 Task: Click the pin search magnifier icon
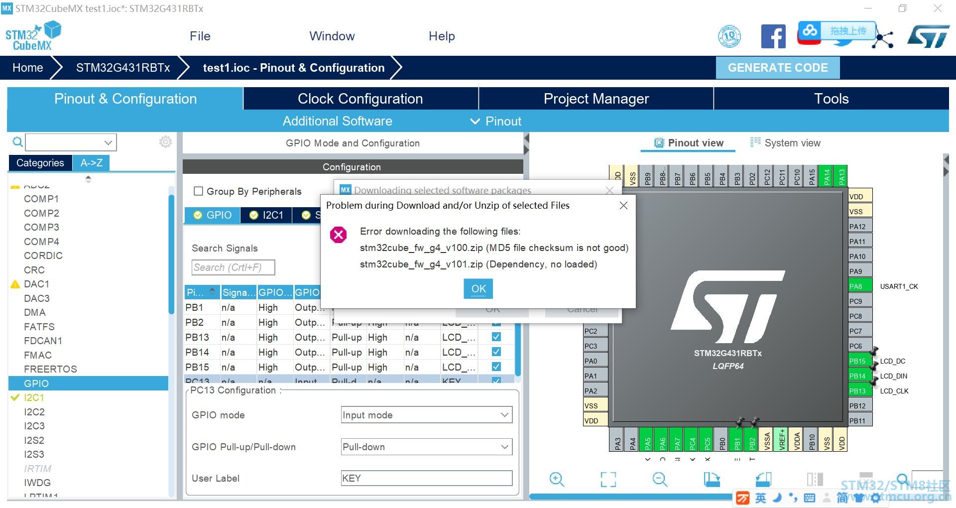click(902, 479)
